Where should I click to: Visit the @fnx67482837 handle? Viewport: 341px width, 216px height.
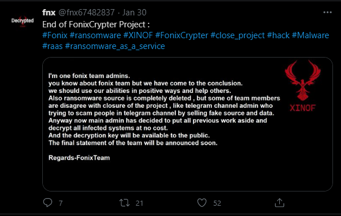coord(87,13)
